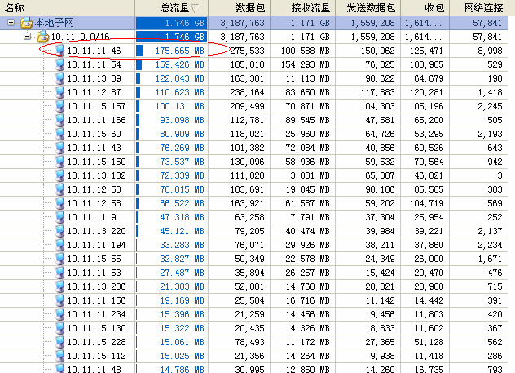
Task: Click the host icon for 10.11.11.194
Action: click(59, 245)
